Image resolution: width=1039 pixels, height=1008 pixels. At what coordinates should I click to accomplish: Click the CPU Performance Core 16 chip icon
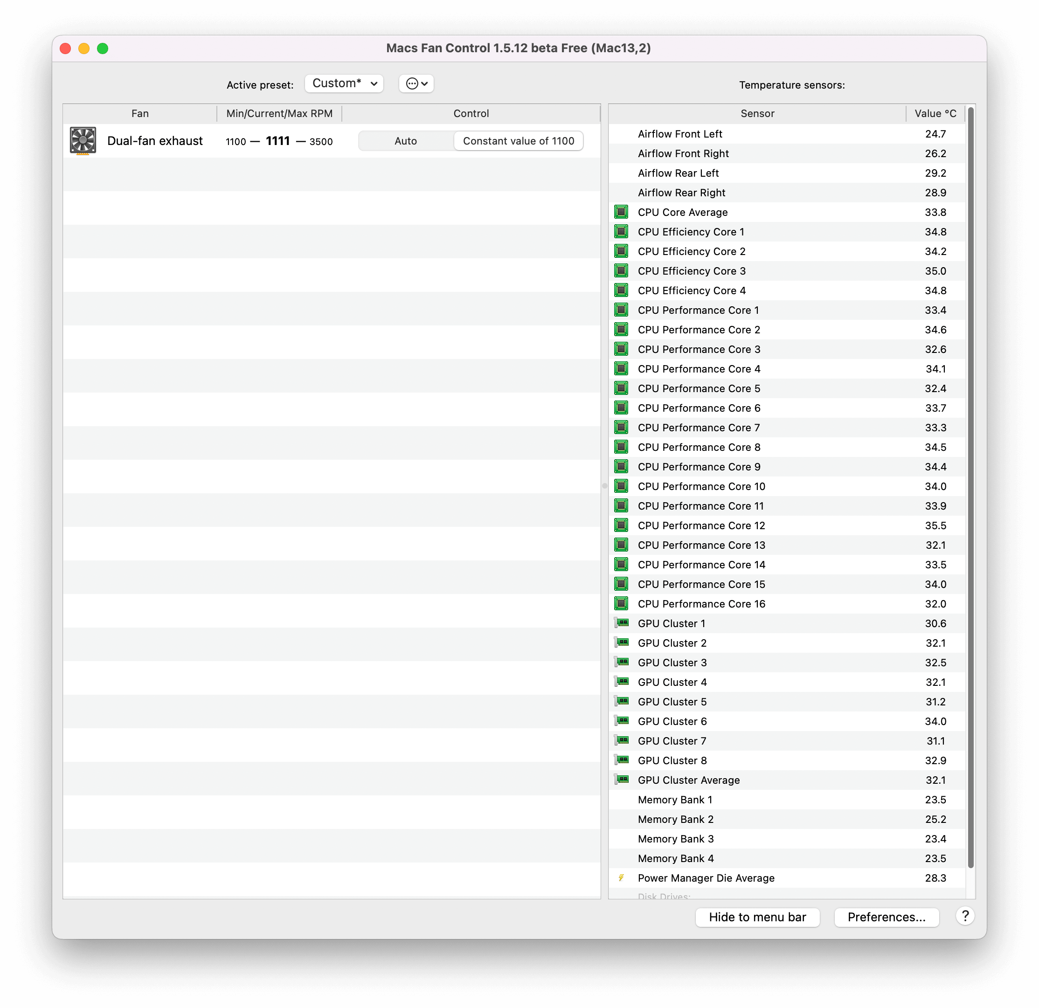tap(621, 604)
